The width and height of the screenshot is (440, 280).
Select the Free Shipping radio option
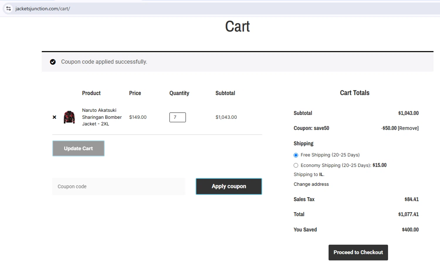pos(296,155)
